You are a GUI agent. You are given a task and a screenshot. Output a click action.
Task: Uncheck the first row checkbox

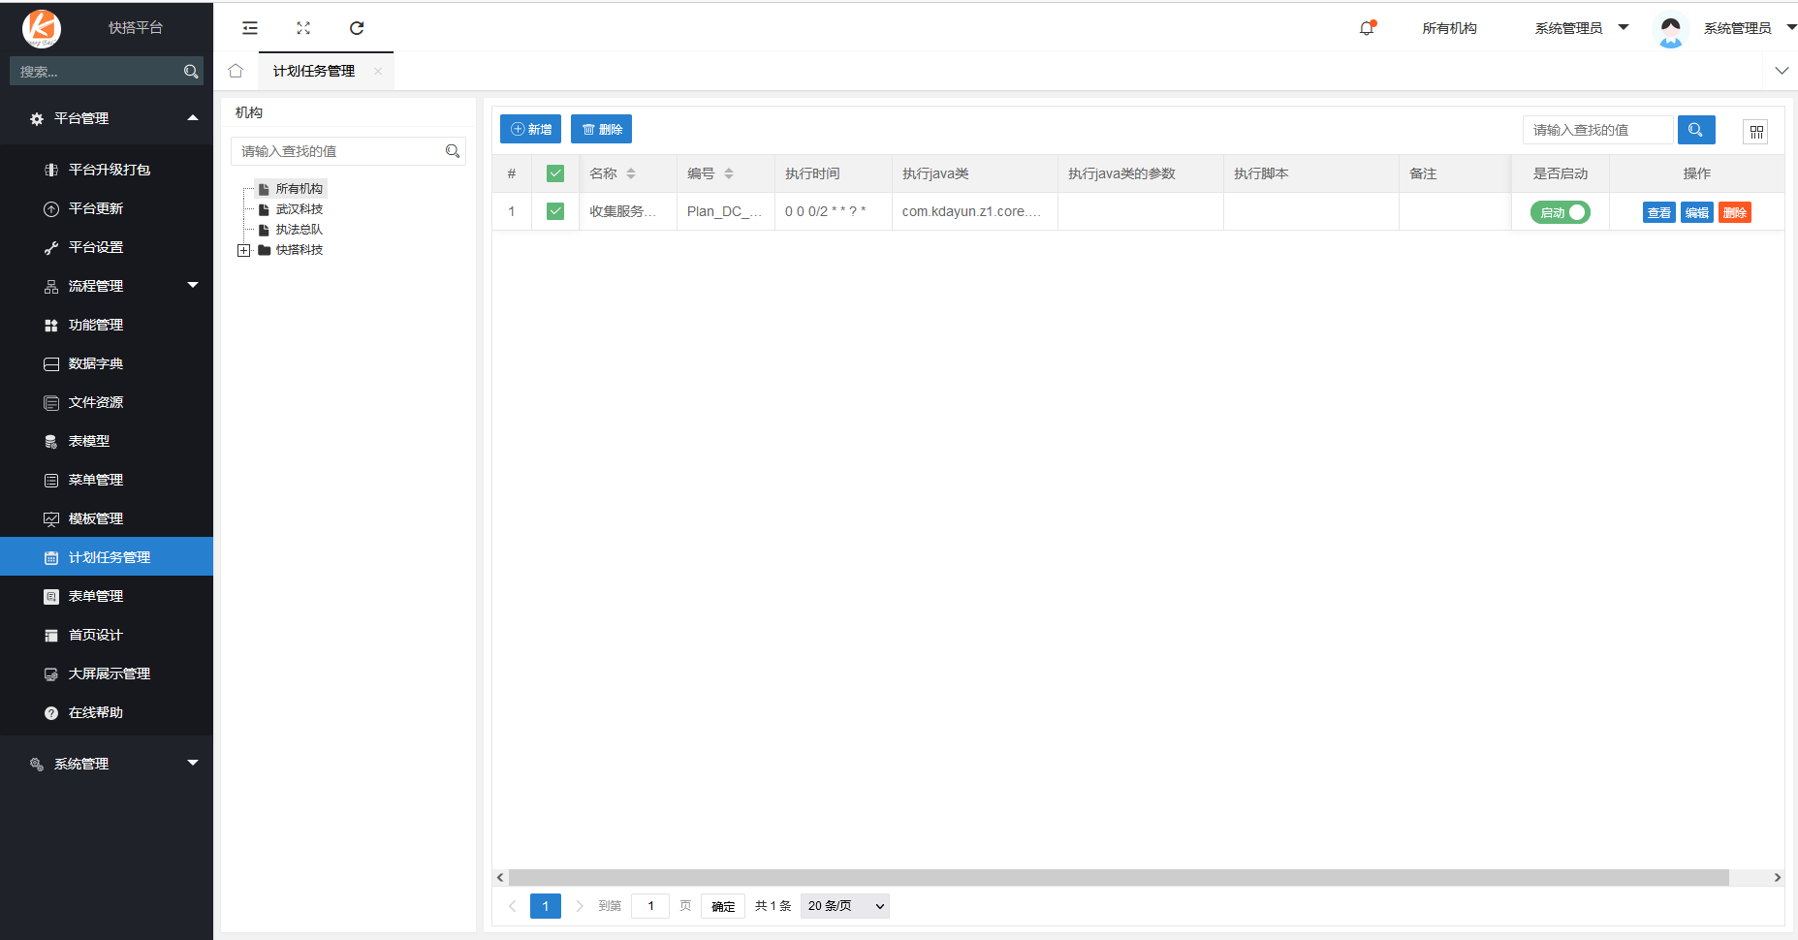pos(555,211)
